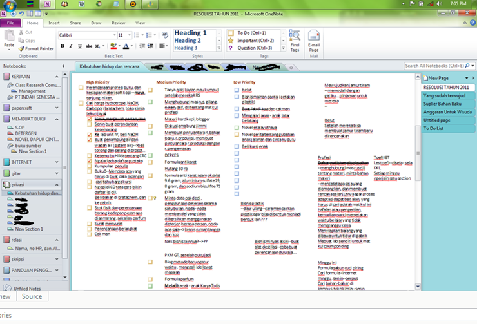Click the Create New Section tab icon
Screen dimensions: 477x324
point(291,68)
